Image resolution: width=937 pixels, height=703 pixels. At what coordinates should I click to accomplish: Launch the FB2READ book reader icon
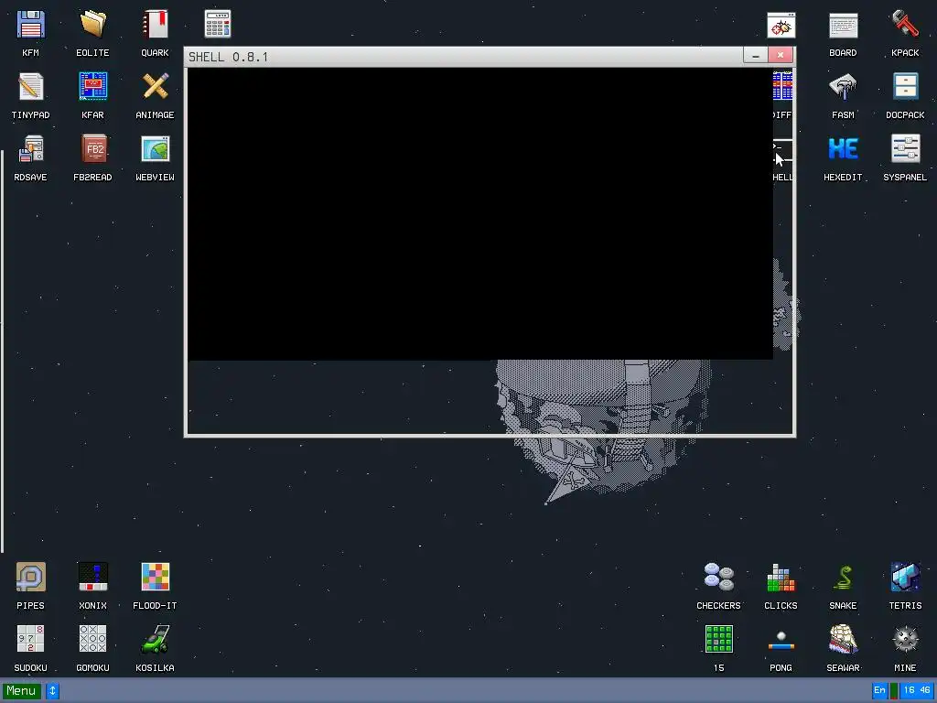click(92, 149)
